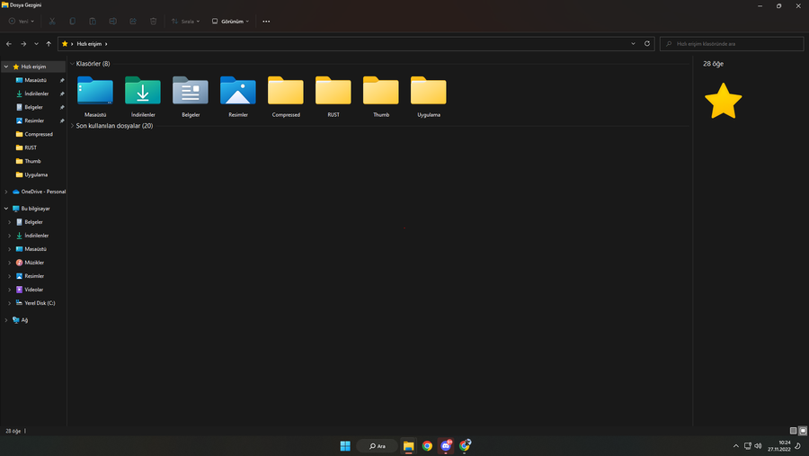Select Uygulama in the sidebar
Screen dimensions: 809x456
[33, 174]
